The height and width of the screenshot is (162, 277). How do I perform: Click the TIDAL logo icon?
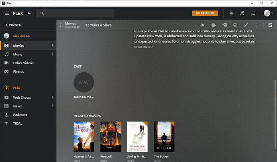6,123
